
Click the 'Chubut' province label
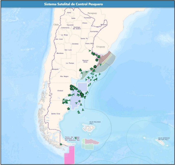click(60, 91)
